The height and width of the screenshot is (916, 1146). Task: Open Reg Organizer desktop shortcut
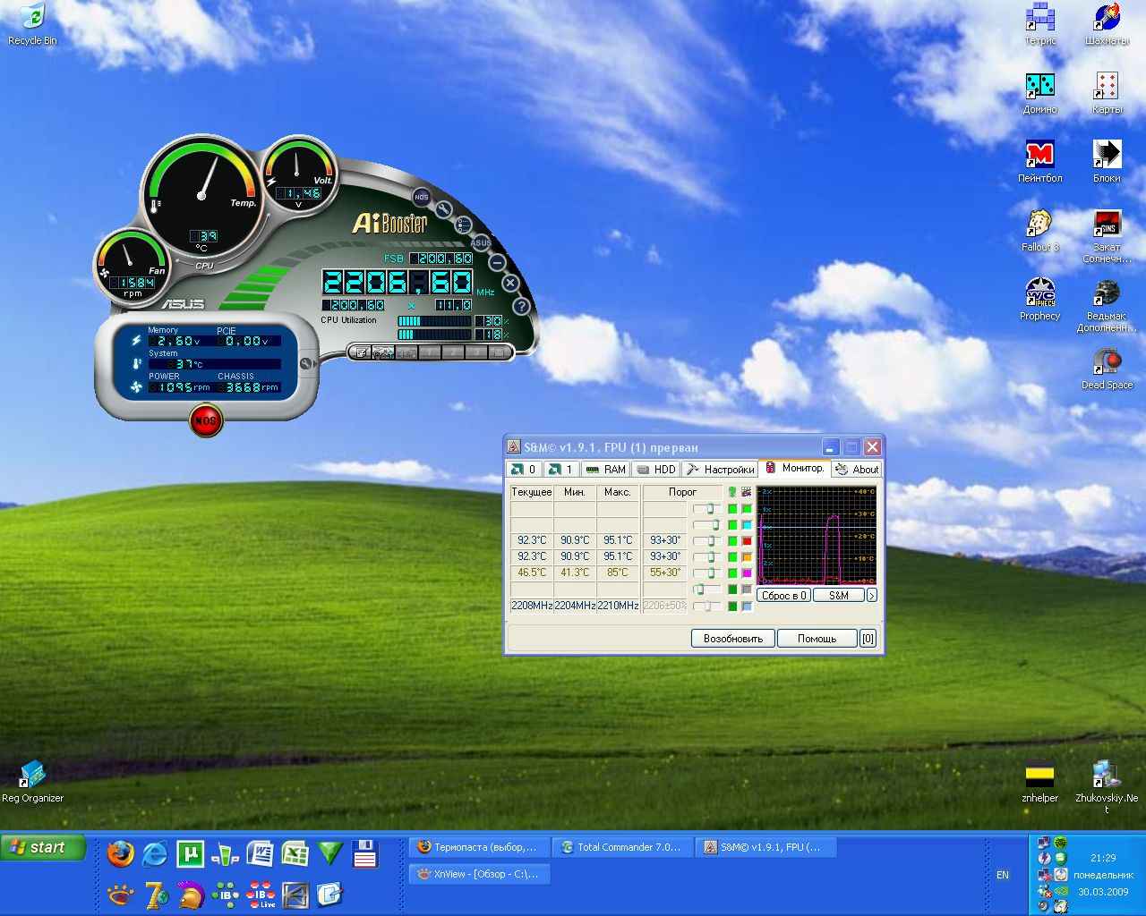pos(32,781)
